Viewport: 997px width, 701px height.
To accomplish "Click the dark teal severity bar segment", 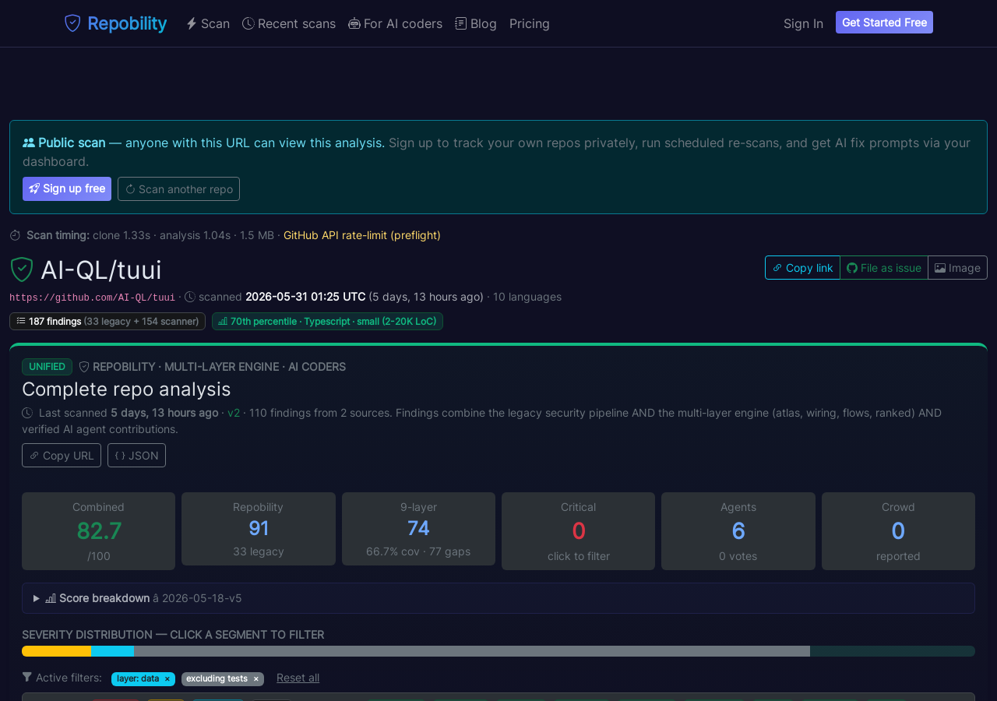I will pos(893,651).
